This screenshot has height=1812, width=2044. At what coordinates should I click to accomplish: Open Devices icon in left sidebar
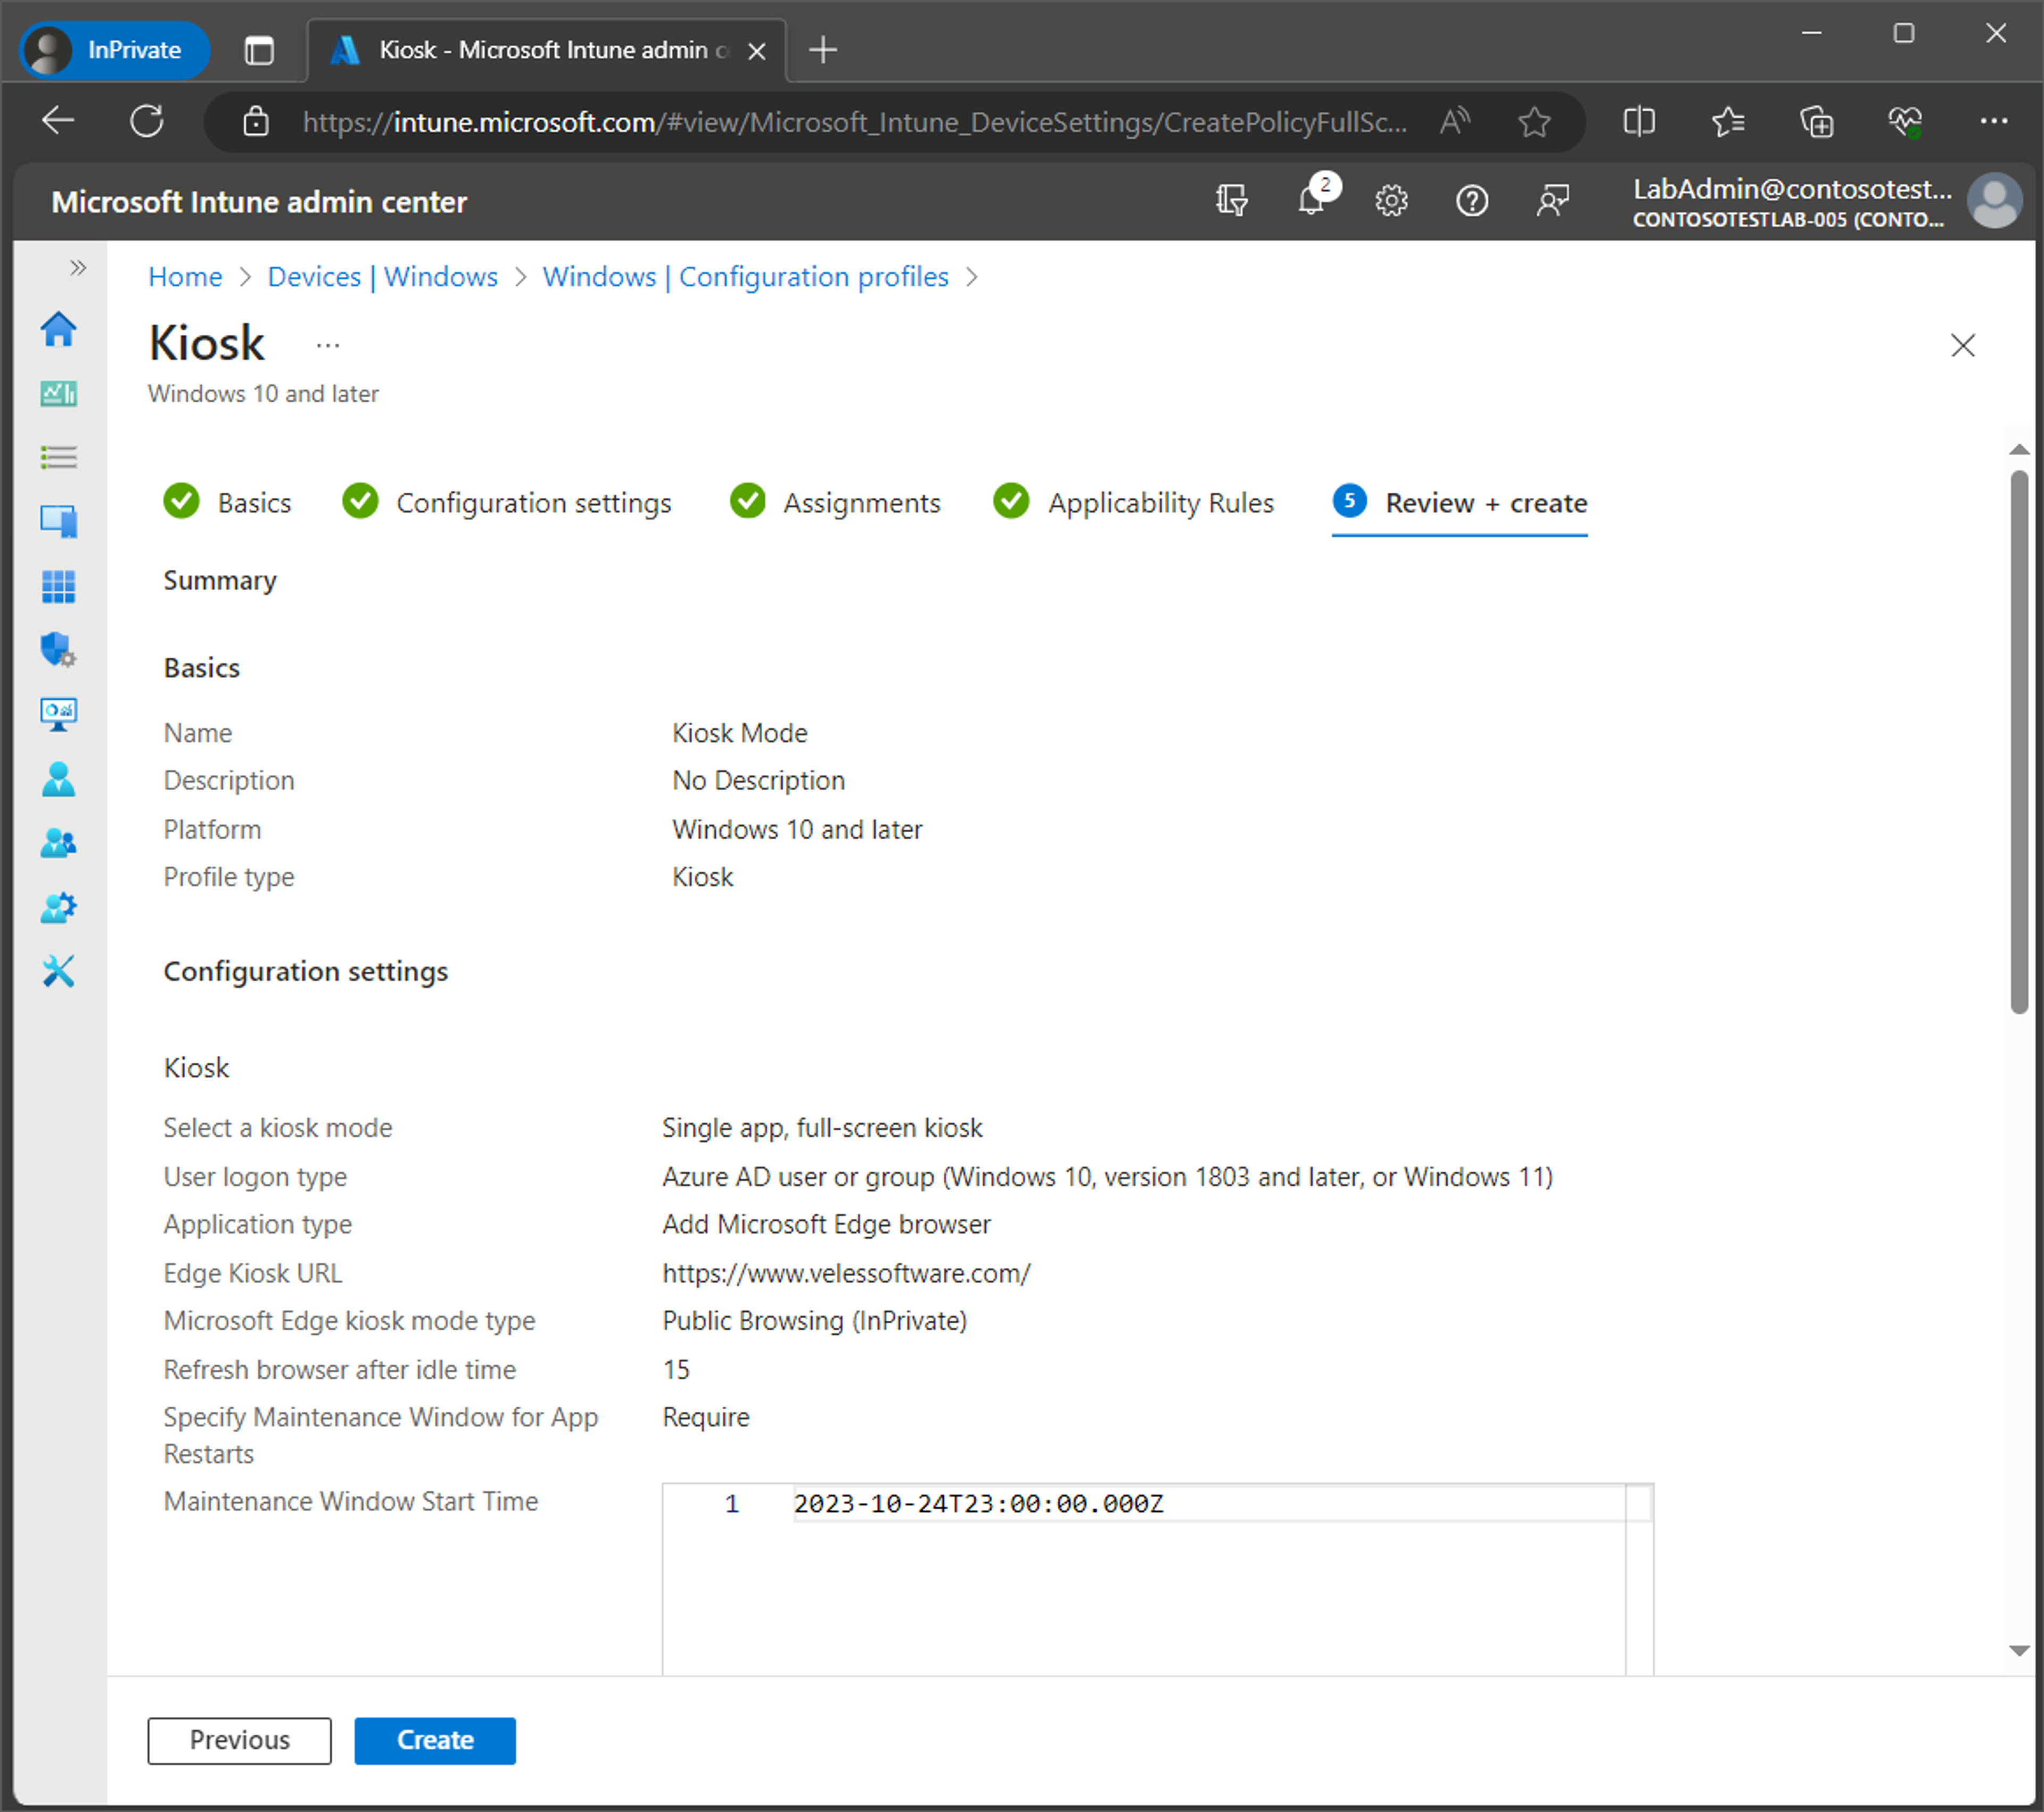point(58,521)
